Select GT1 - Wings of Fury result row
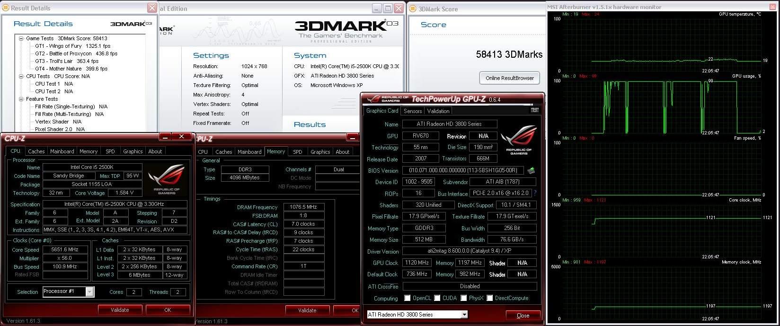This screenshot has height=326, width=780. point(73,46)
